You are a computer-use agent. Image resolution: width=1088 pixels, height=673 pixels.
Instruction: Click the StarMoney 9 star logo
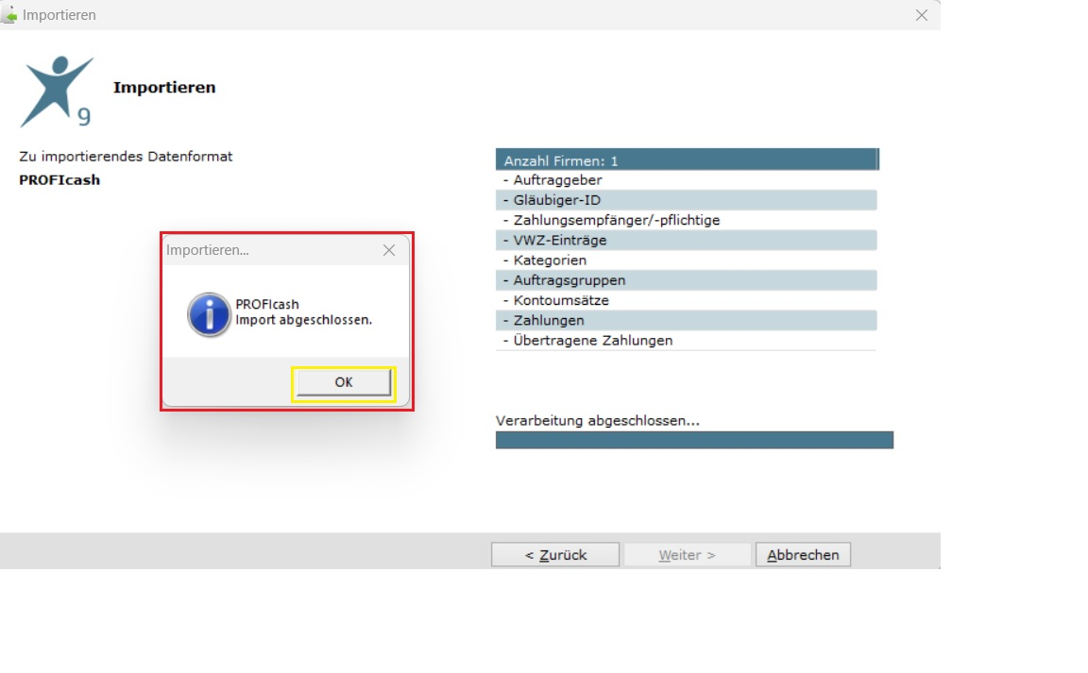coord(57,92)
